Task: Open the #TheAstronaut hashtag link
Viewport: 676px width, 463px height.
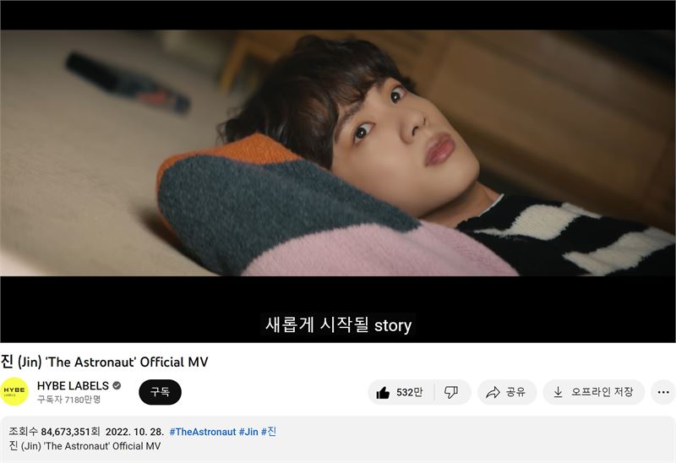Action: click(x=203, y=432)
